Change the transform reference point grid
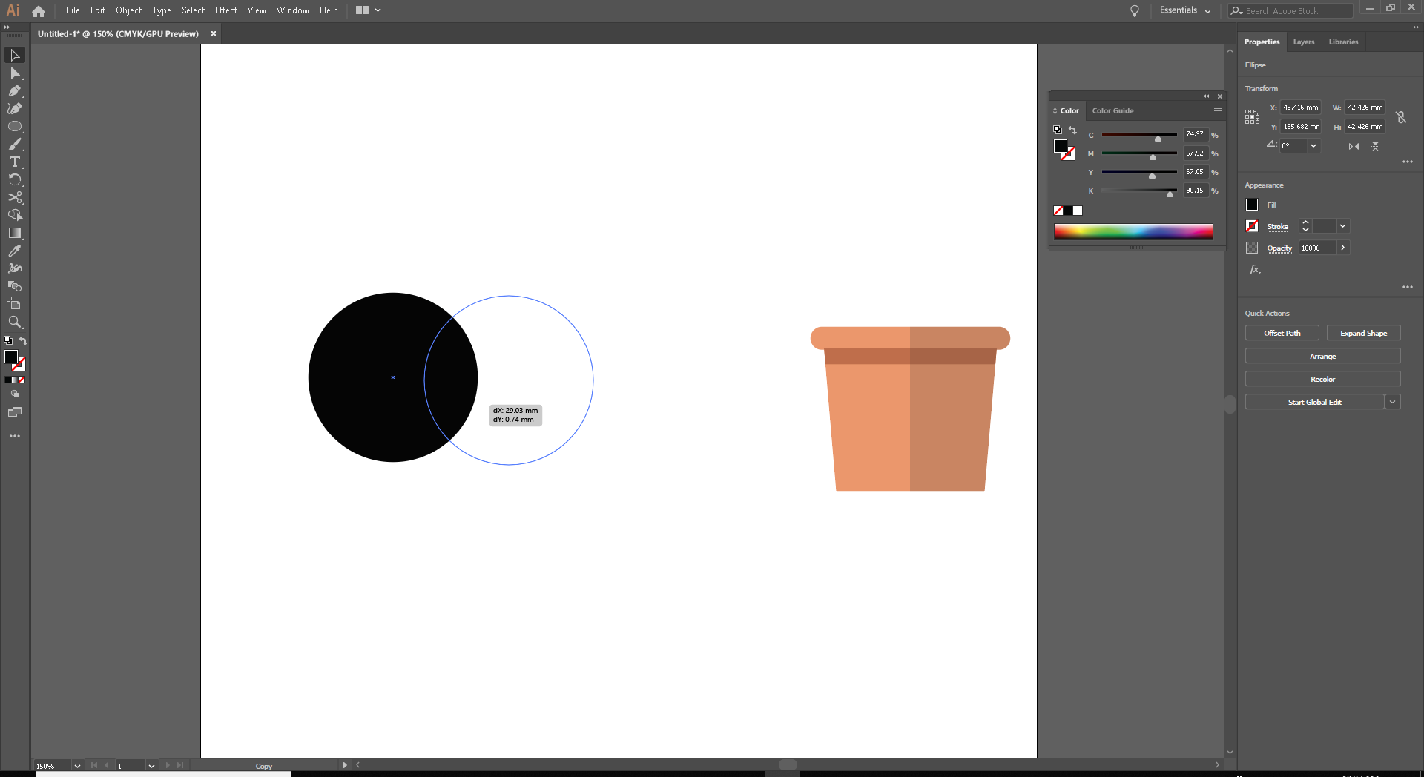The image size is (1424, 777). (x=1252, y=117)
